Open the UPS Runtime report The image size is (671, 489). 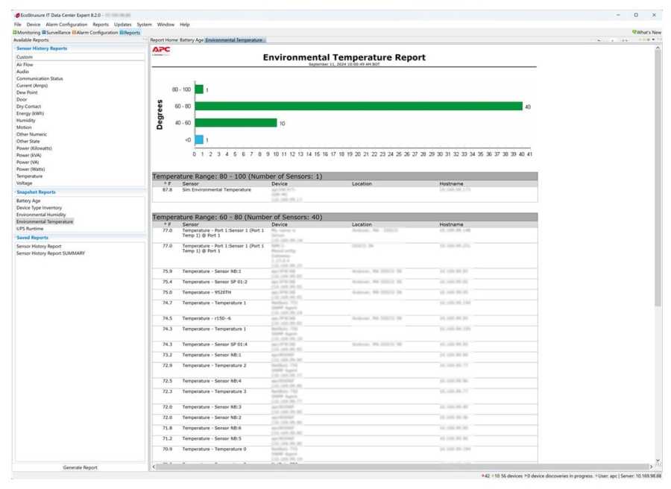point(30,229)
